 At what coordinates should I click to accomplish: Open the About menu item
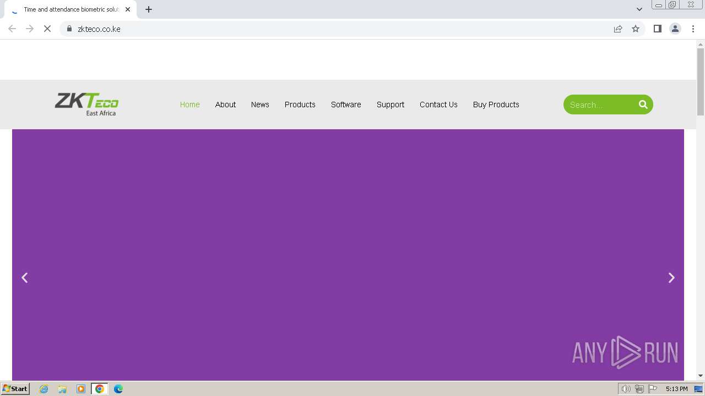[x=225, y=105]
